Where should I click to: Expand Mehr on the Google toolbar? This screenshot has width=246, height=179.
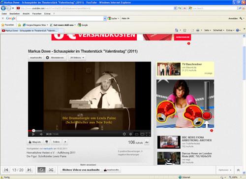[125, 18]
